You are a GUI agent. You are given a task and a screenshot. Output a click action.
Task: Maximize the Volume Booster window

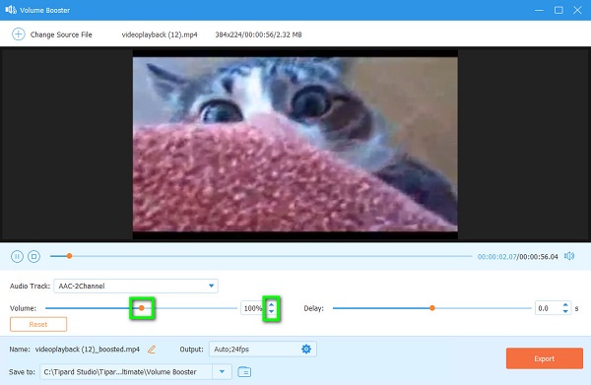click(x=558, y=10)
